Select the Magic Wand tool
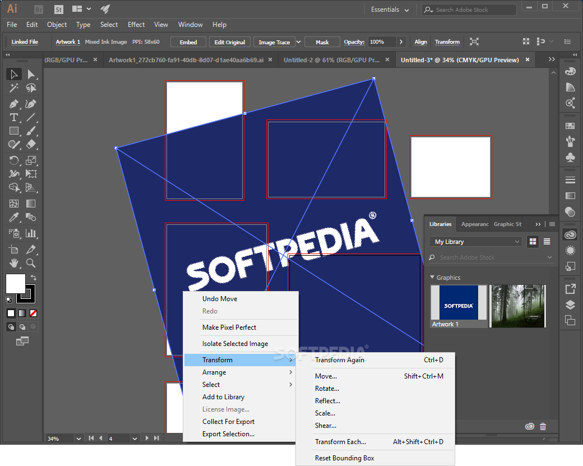This screenshot has height=466, width=583. tap(14, 88)
